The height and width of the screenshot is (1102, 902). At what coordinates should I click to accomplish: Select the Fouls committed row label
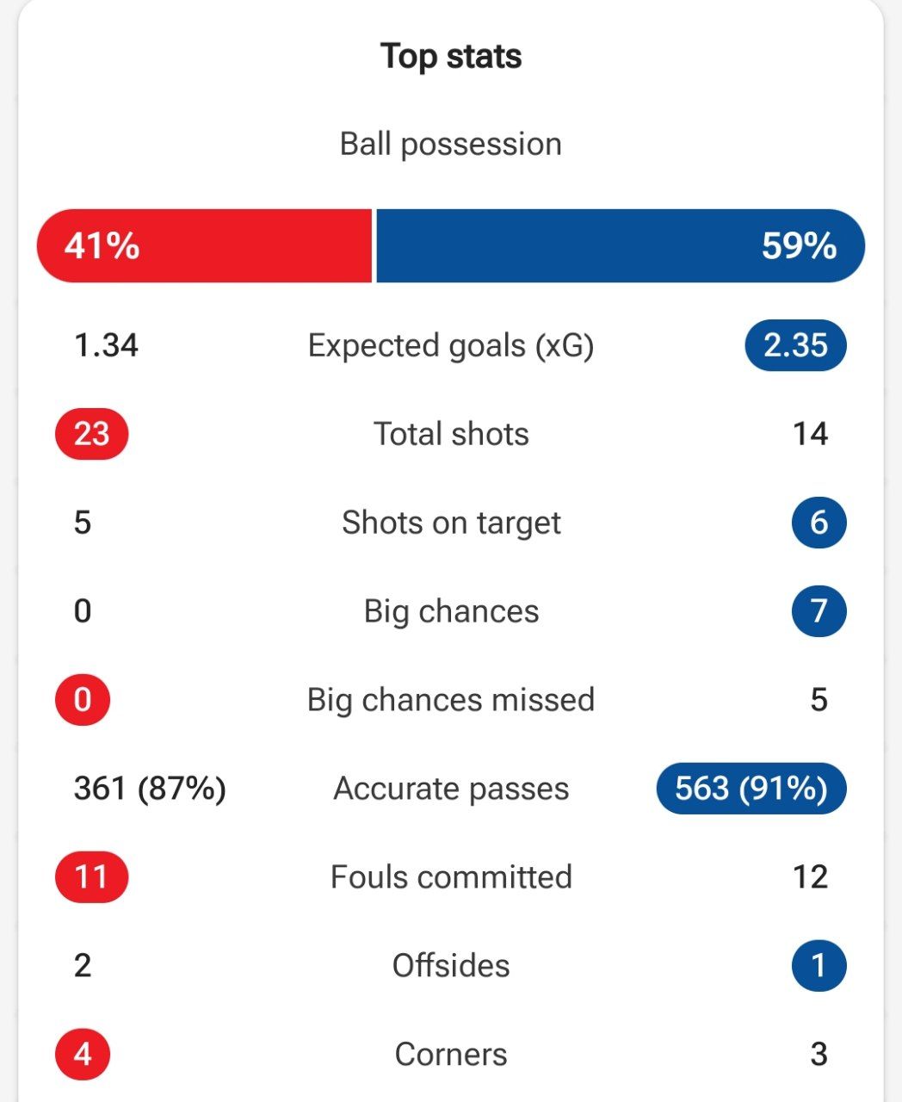coord(451,877)
